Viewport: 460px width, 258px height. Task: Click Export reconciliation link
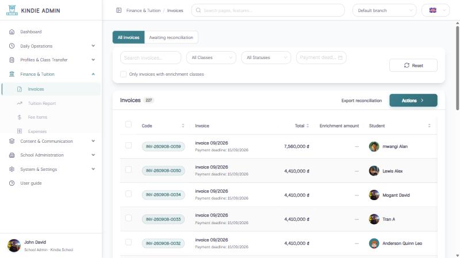point(362,101)
